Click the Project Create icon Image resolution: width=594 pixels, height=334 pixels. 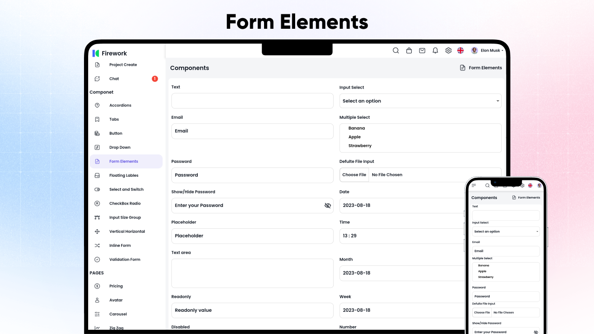(97, 64)
